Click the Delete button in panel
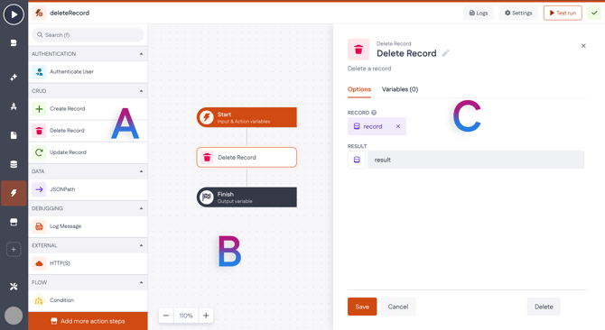The width and height of the screenshot is (605, 330). pos(544,307)
